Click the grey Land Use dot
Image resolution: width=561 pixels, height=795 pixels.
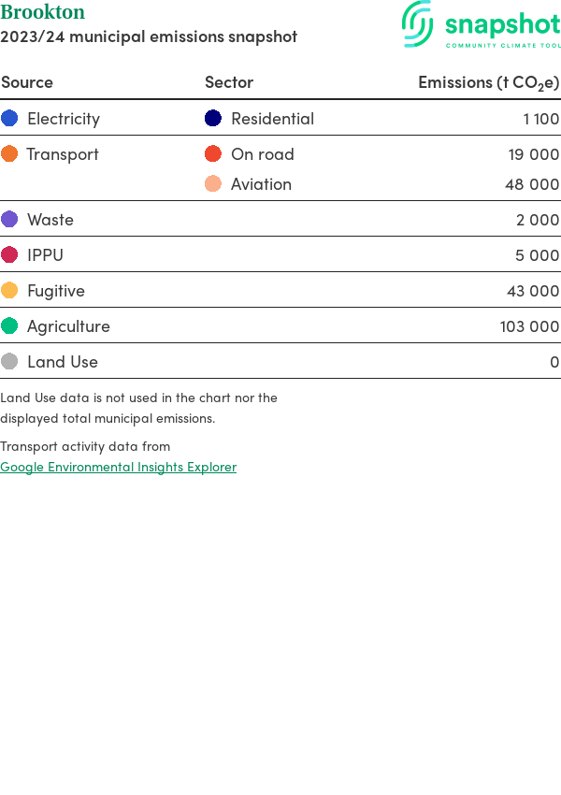click(x=9, y=361)
